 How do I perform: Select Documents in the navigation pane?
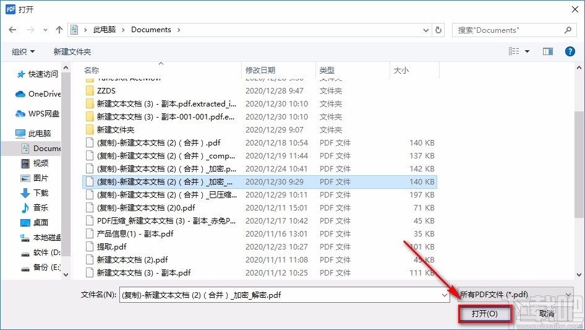point(41,149)
